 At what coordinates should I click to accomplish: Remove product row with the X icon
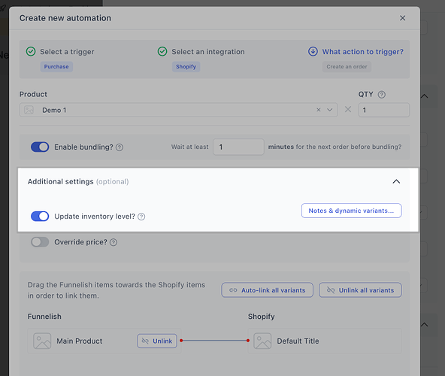click(x=348, y=109)
